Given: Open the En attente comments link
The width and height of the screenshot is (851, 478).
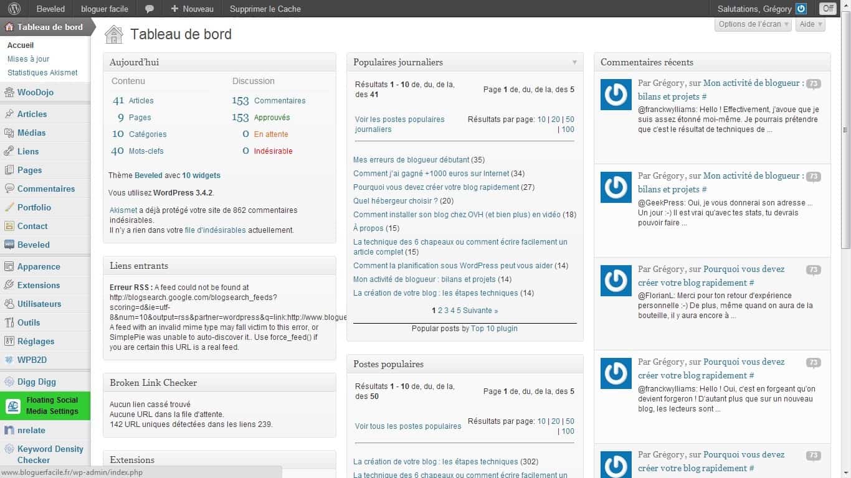Looking at the screenshot, I should [x=271, y=134].
